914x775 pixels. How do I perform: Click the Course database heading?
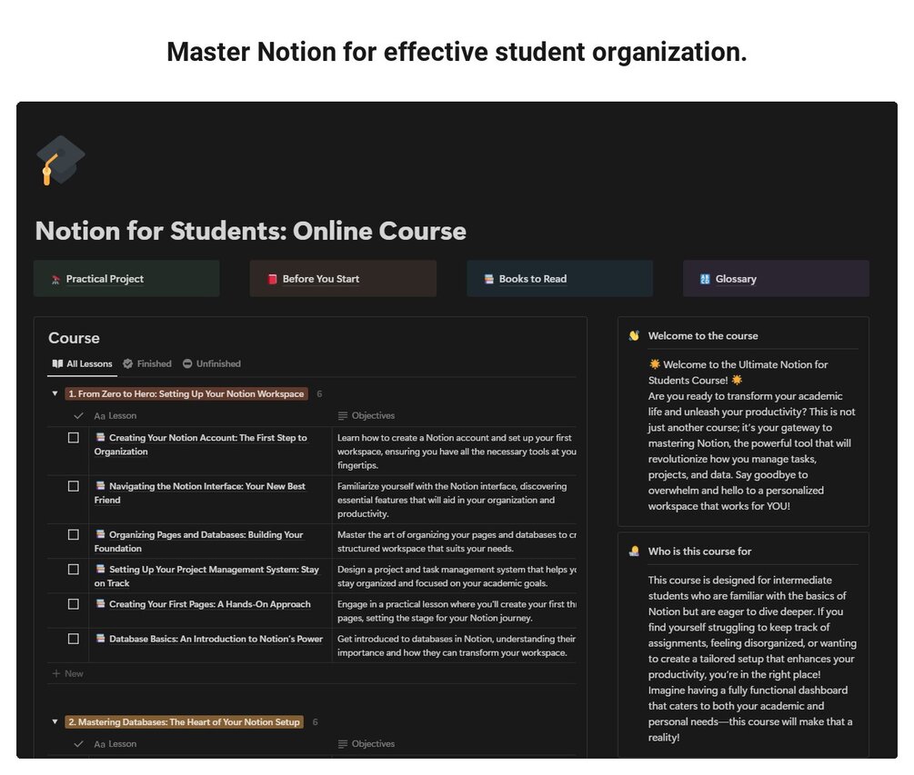click(74, 338)
